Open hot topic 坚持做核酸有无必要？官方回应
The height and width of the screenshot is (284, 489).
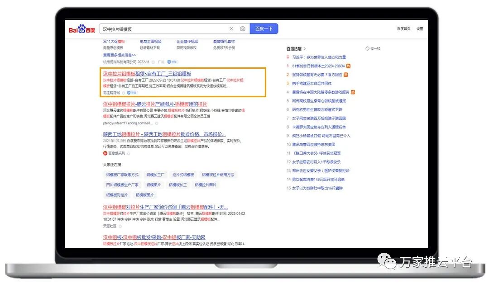tap(317, 75)
